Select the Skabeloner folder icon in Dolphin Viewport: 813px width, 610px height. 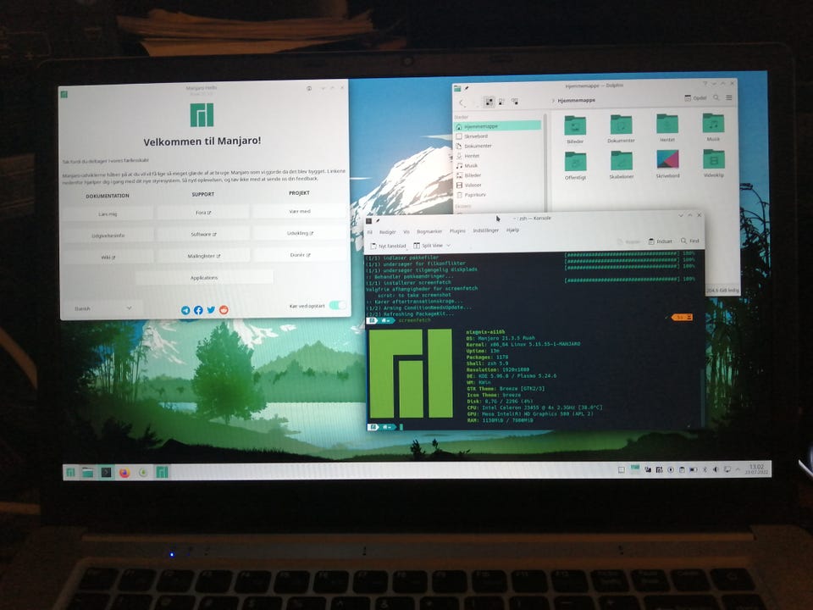[621, 161]
